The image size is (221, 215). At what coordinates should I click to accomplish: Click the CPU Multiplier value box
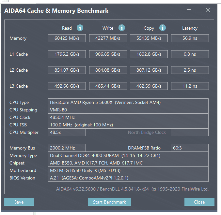pos(67,132)
